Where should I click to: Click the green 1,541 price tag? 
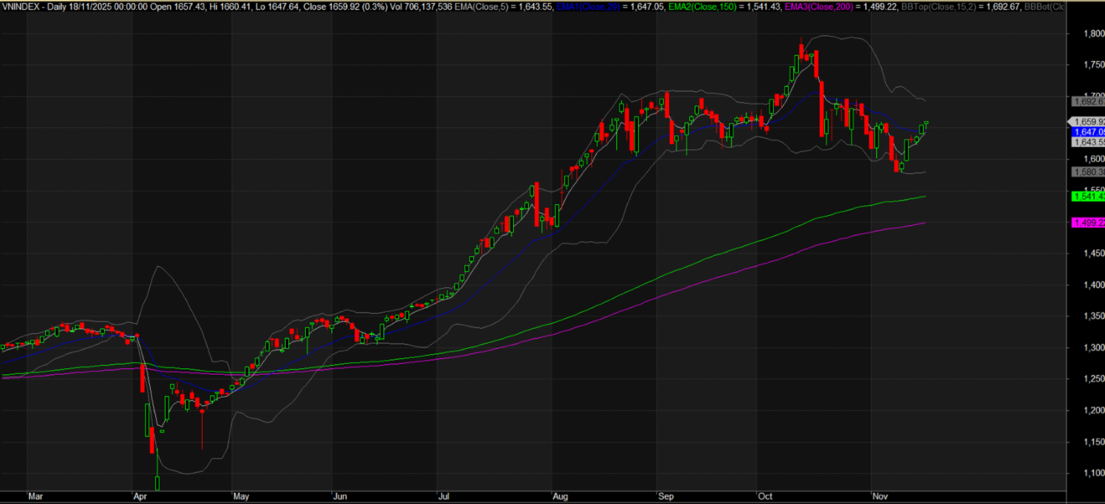point(1088,196)
